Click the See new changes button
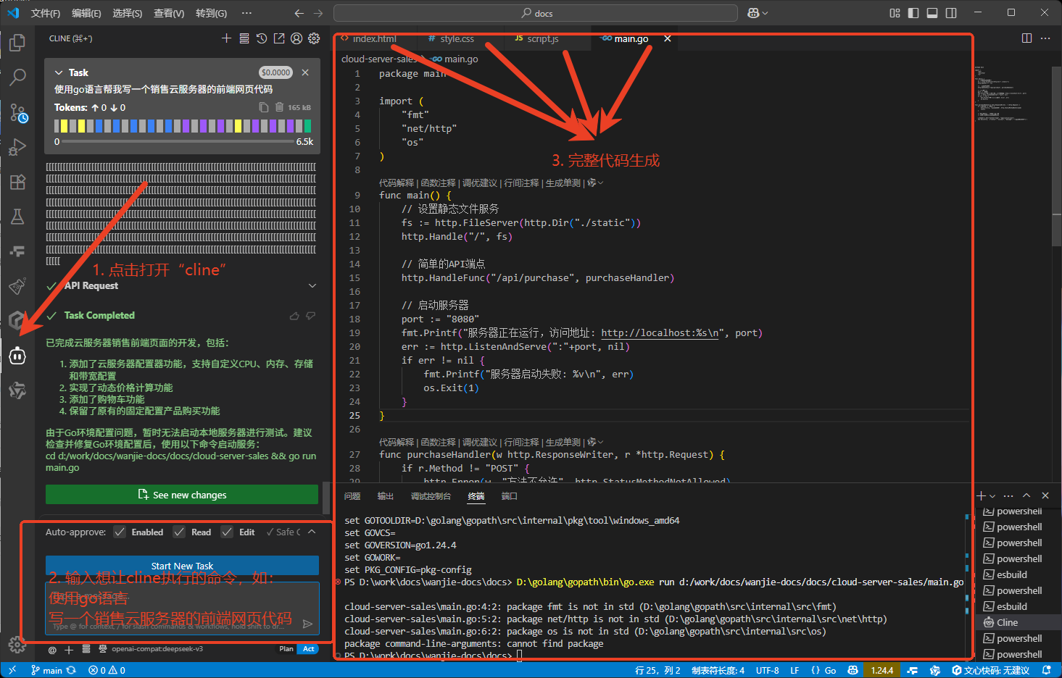 click(182, 495)
